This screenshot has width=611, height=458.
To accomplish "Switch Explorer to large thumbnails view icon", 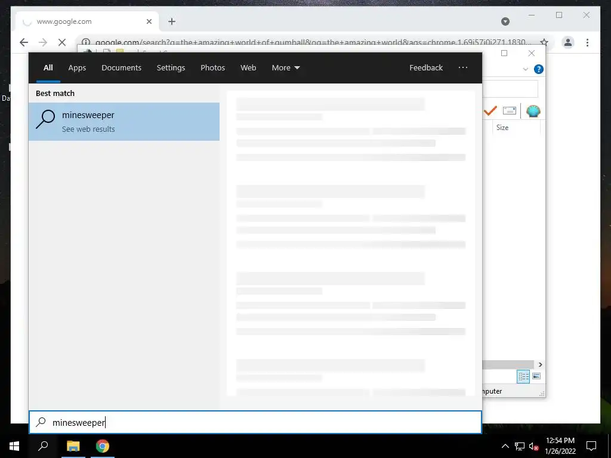I will click(x=536, y=376).
